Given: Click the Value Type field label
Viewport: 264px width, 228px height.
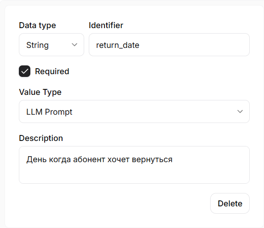Looking at the screenshot, I should (x=40, y=92).
